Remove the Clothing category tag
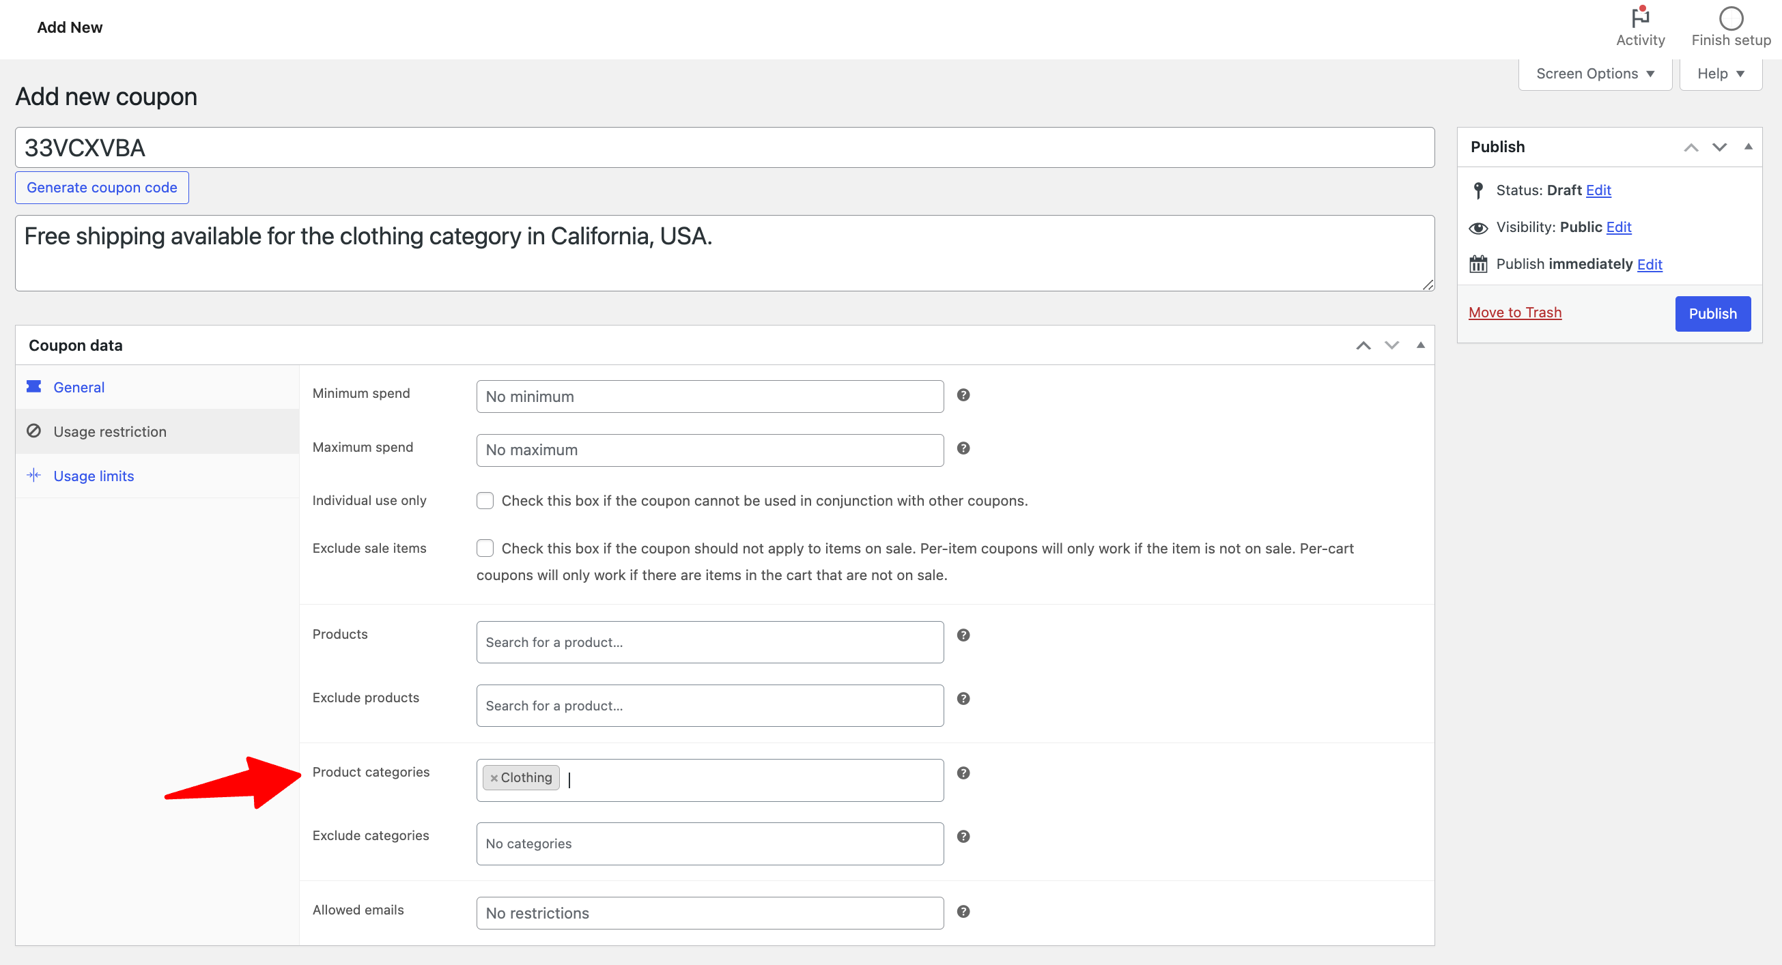The image size is (1782, 965). (494, 779)
